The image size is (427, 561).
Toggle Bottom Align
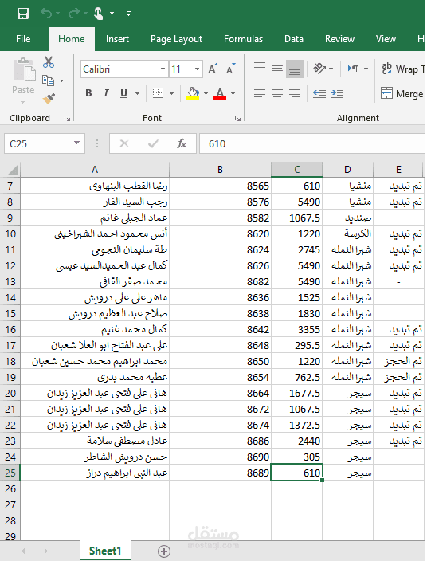click(x=295, y=69)
